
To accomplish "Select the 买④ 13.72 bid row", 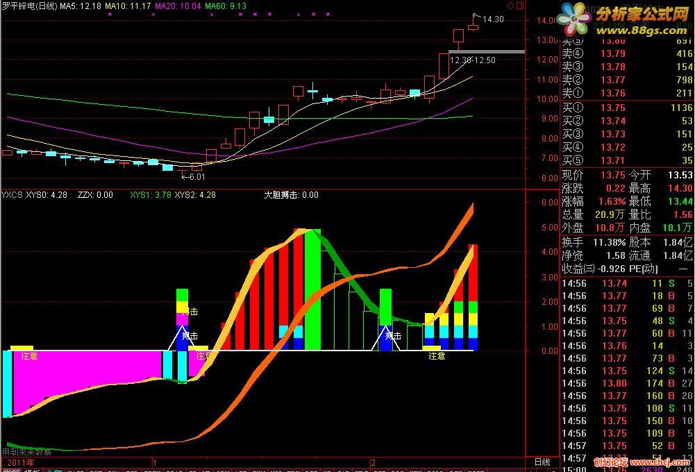I will click(x=627, y=147).
